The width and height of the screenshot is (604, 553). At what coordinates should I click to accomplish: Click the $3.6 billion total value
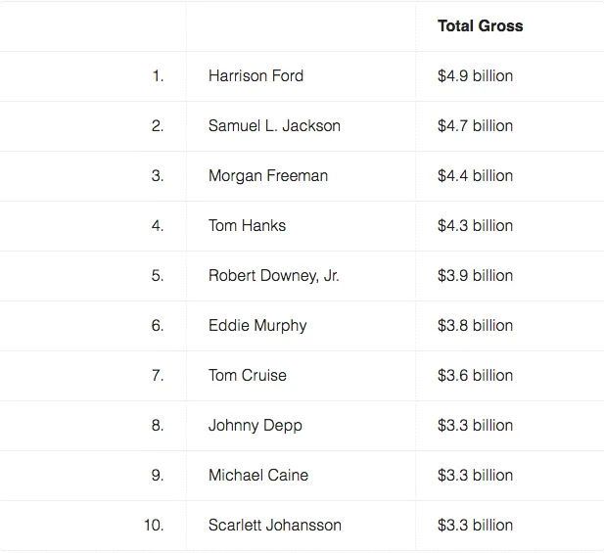(475, 376)
